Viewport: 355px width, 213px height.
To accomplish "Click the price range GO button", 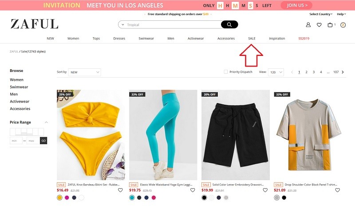I will point(43,141).
